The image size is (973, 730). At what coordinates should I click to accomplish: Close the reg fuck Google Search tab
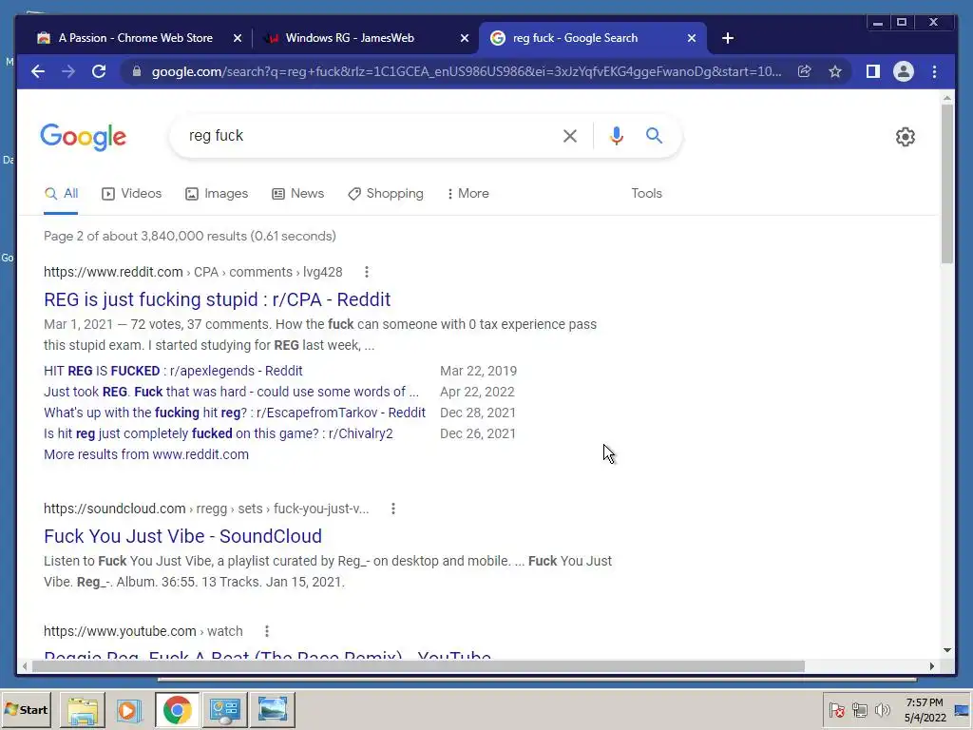pyautogui.click(x=692, y=38)
